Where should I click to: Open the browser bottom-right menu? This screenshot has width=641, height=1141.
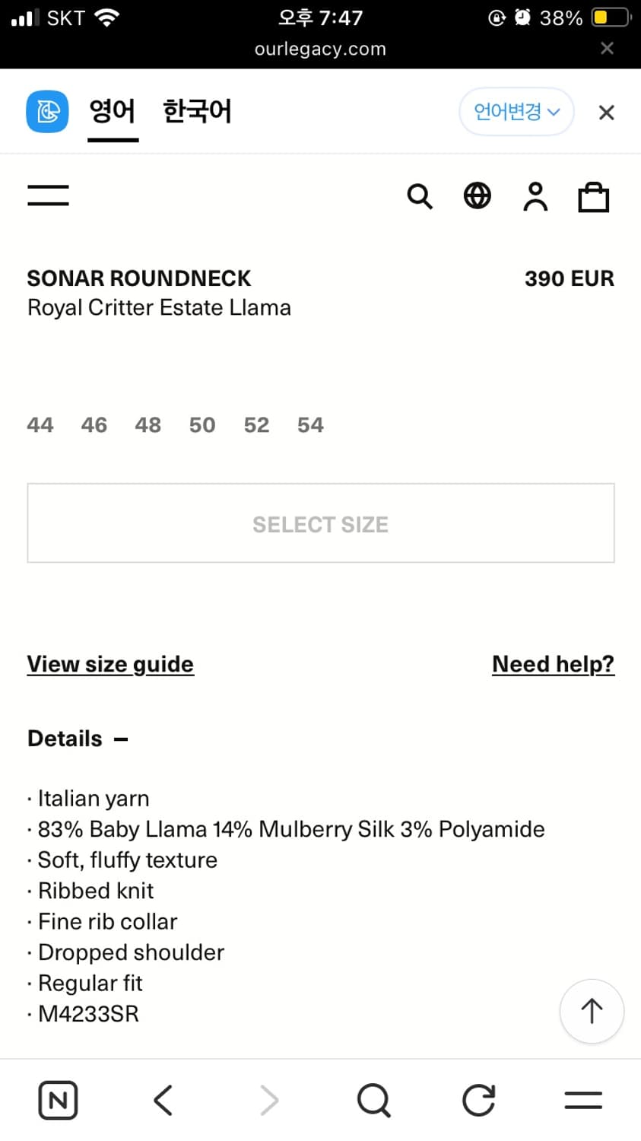pyautogui.click(x=583, y=1100)
